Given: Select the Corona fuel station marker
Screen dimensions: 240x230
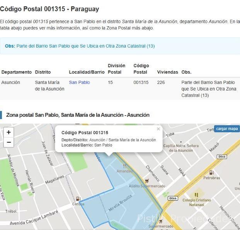Looking at the screenshot, I should [78, 199].
